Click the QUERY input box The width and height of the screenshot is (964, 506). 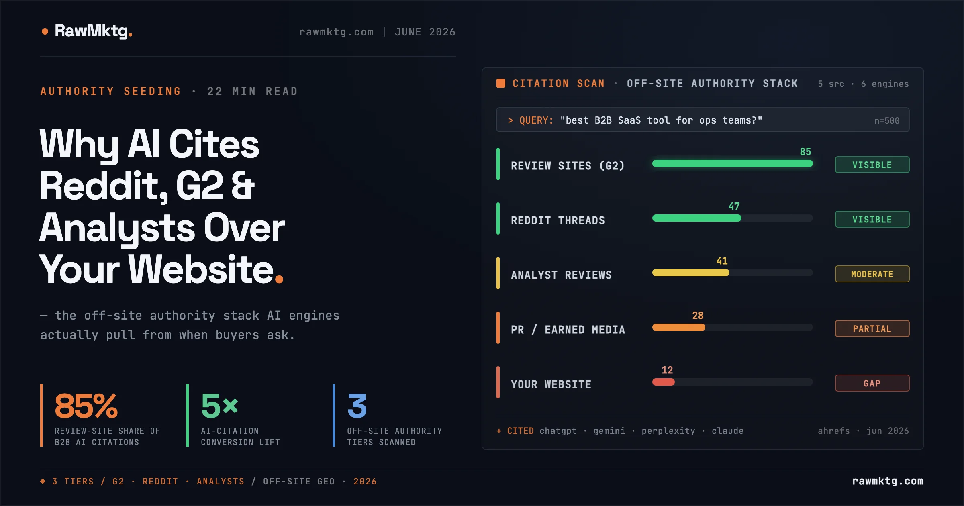(703, 120)
